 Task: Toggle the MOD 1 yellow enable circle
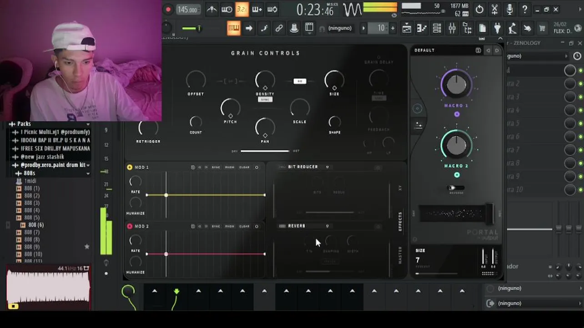(x=130, y=167)
